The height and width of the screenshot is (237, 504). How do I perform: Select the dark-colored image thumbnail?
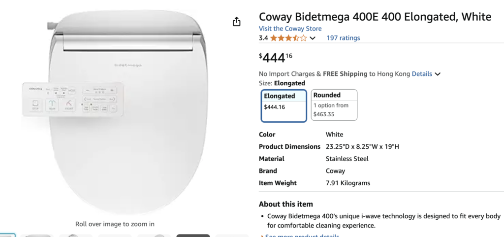[193, 235]
